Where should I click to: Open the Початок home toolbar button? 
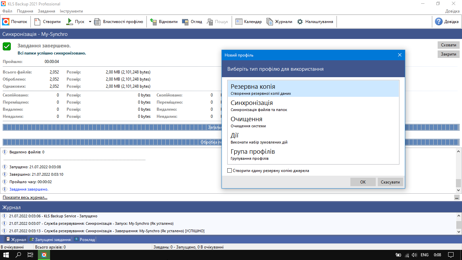click(15, 22)
